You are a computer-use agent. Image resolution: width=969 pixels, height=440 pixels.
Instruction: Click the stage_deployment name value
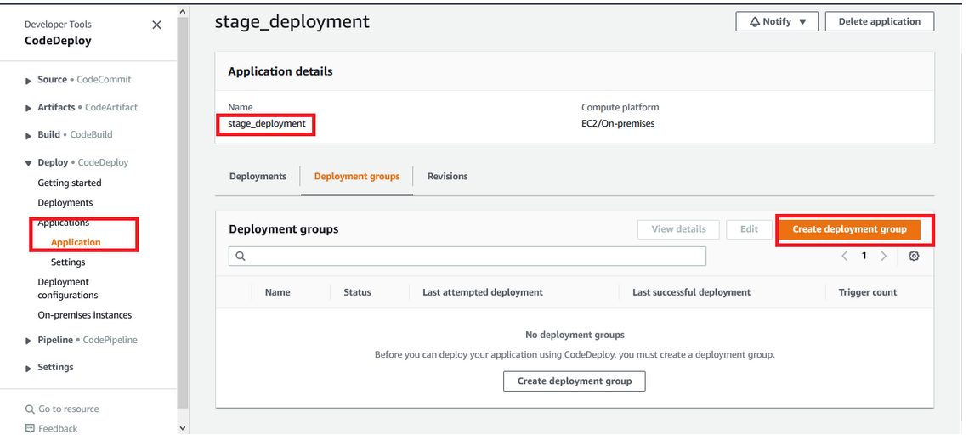(x=266, y=124)
